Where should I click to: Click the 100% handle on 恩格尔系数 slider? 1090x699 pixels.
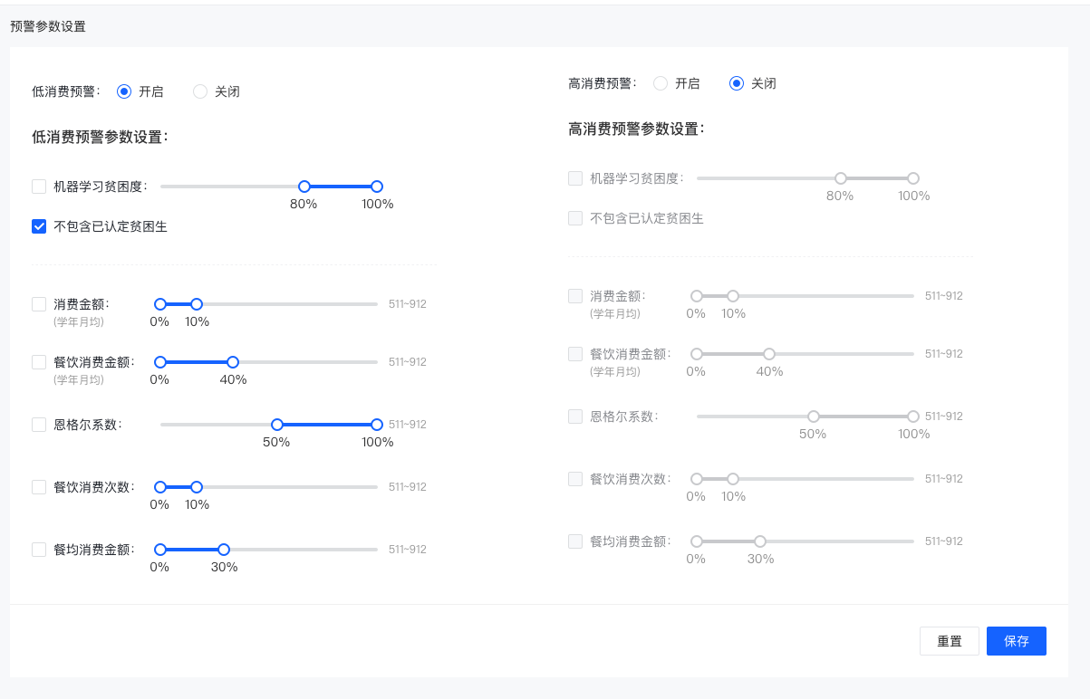(377, 424)
